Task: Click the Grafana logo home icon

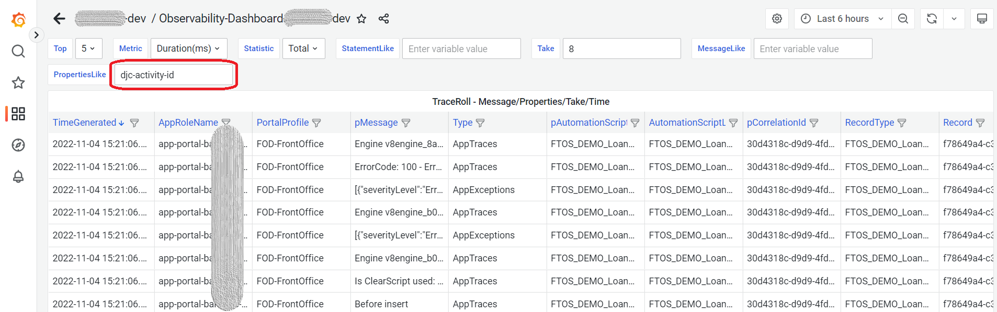Action: tap(18, 20)
